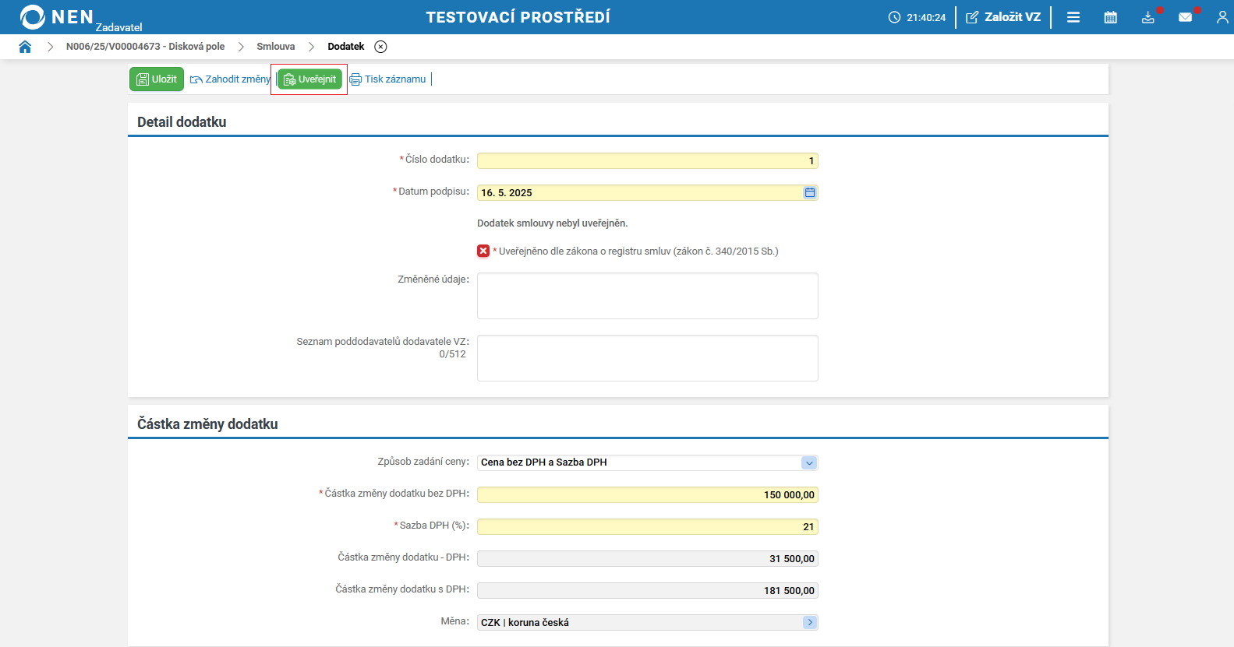Discard changes with Zahodit změny
Viewport: 1234px width, 647px height.
(x=231, y=79)
